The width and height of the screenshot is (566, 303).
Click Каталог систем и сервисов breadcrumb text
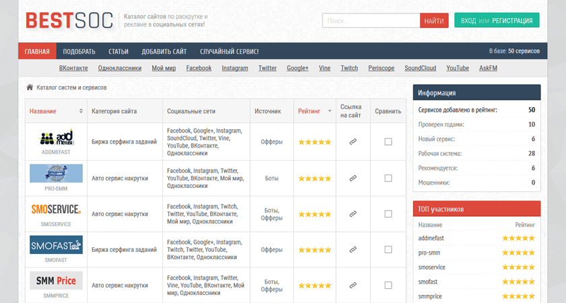(x=71, y=88)
